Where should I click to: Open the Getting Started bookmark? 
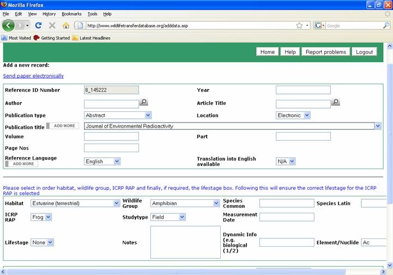coord(52,38)
